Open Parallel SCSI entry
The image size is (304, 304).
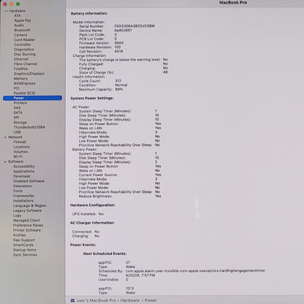[x=24, y=93]
